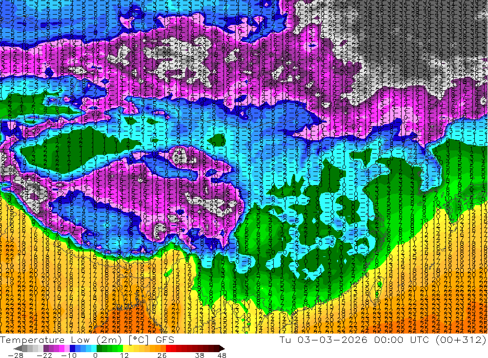Click the 'Tu 03-03-2026 00:00 UTC (00+312)' timestamp
This screenshot has width=488, height=358.
pos(383,339)
